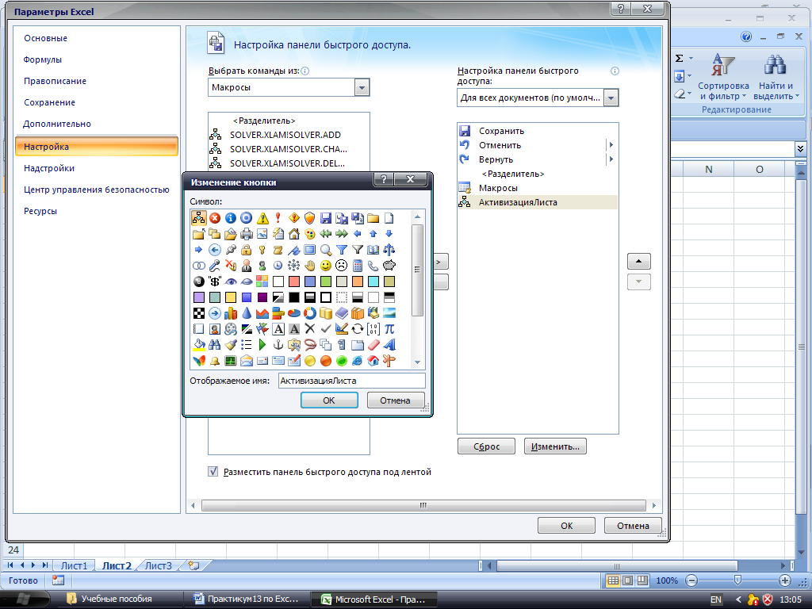Confirm button change with OK in Изменение кнопки
Viewport: 812px width, 609px height.
tap(329, 400)
